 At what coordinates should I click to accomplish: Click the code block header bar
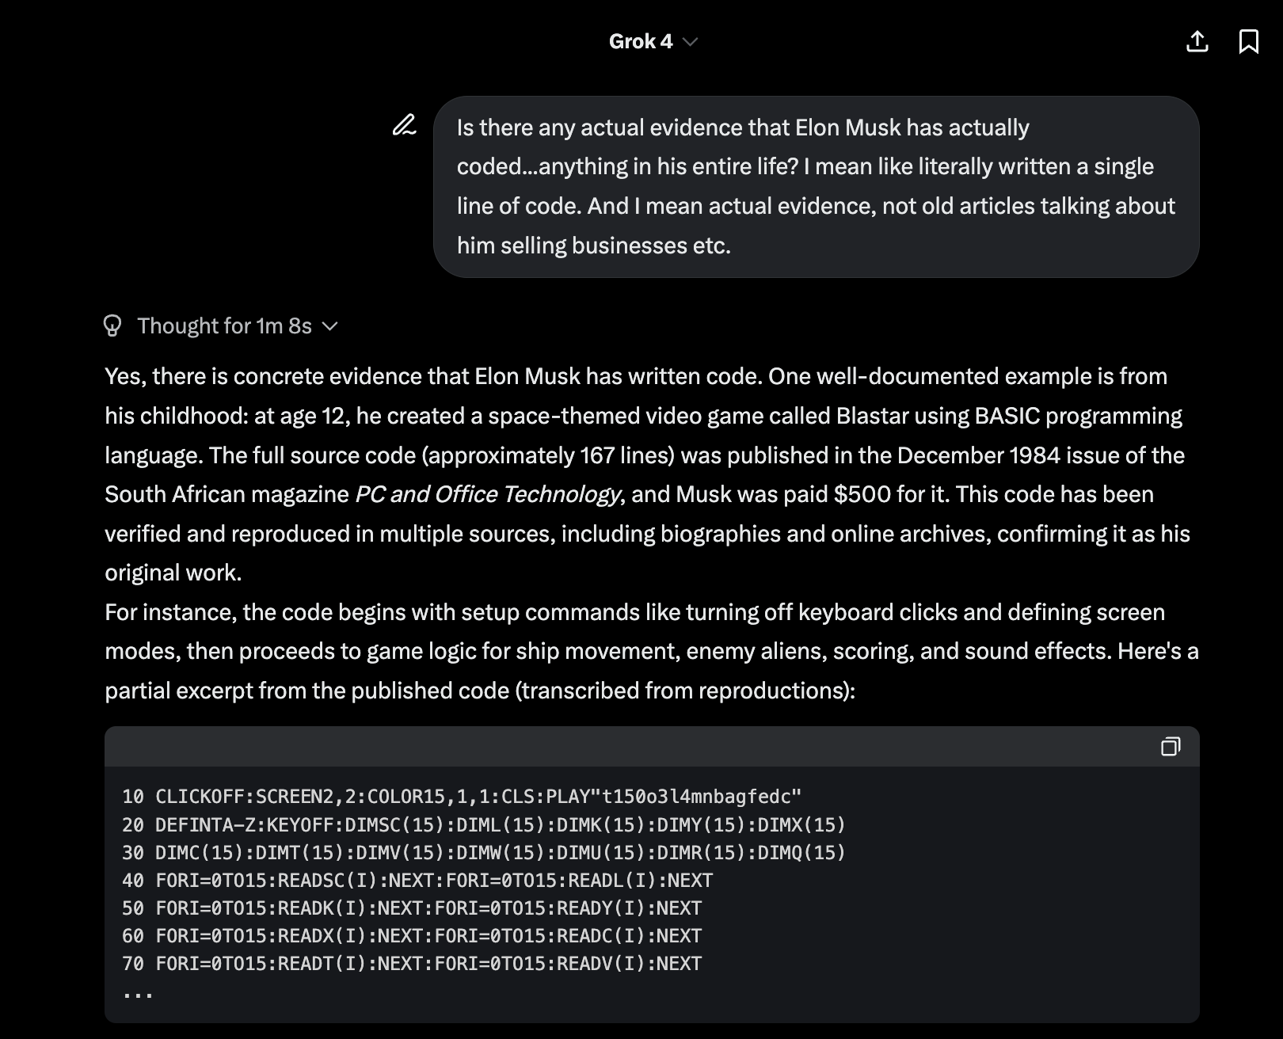click(x=652, y=746)
